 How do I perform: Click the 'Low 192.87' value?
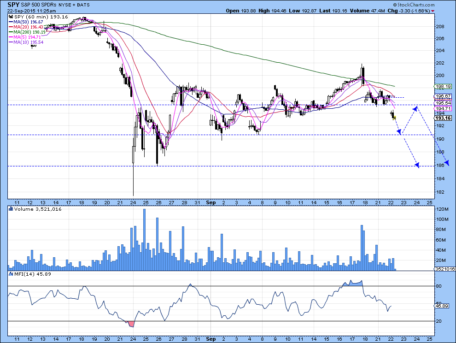pos(303,11)
